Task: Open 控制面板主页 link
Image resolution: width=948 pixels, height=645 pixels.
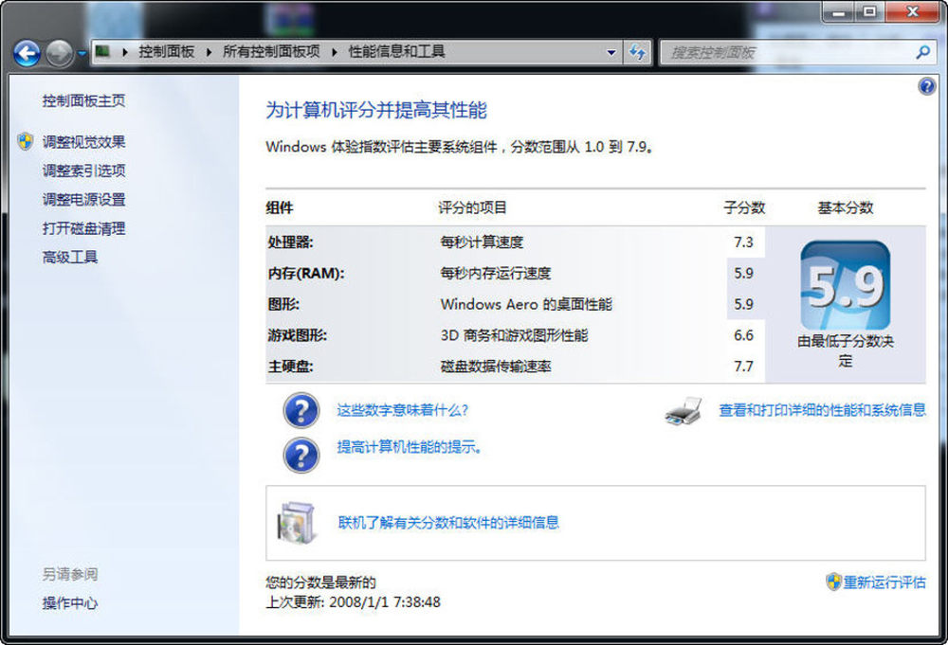Action: coord(83,100)
